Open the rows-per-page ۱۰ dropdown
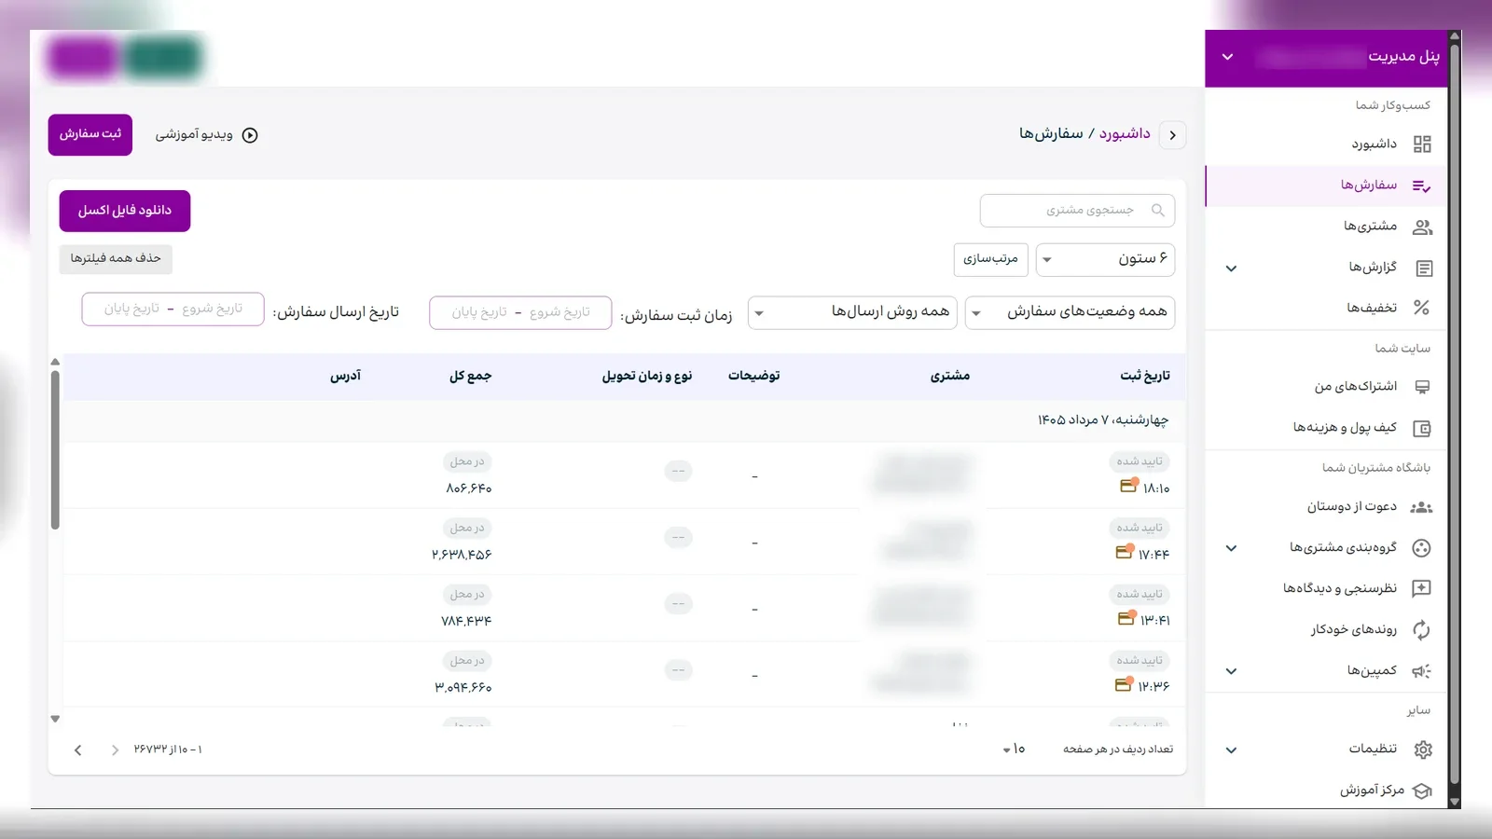 (1014, 750)
